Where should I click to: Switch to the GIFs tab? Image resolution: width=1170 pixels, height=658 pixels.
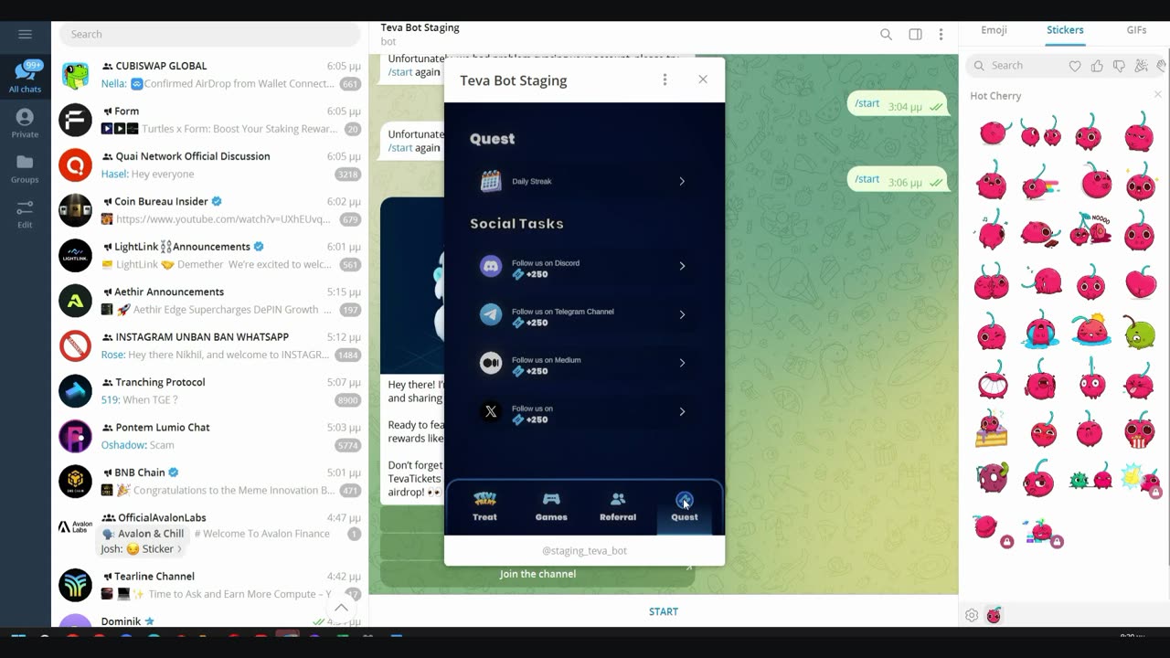(x=1136, y=30)
